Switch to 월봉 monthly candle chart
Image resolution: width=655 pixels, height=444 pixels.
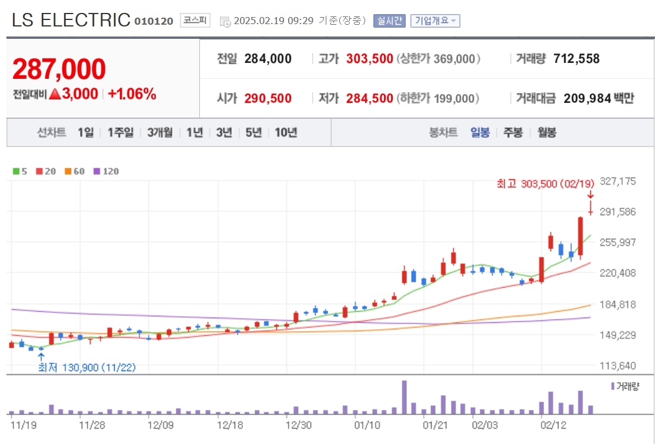click(547, 132)
